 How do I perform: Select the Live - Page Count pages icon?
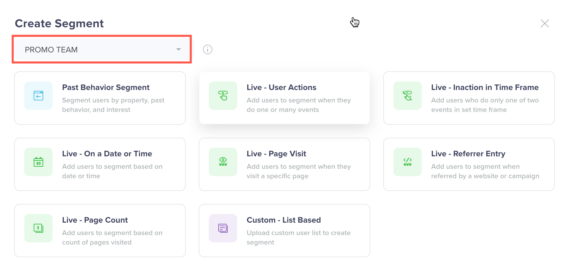click(38, 228)
